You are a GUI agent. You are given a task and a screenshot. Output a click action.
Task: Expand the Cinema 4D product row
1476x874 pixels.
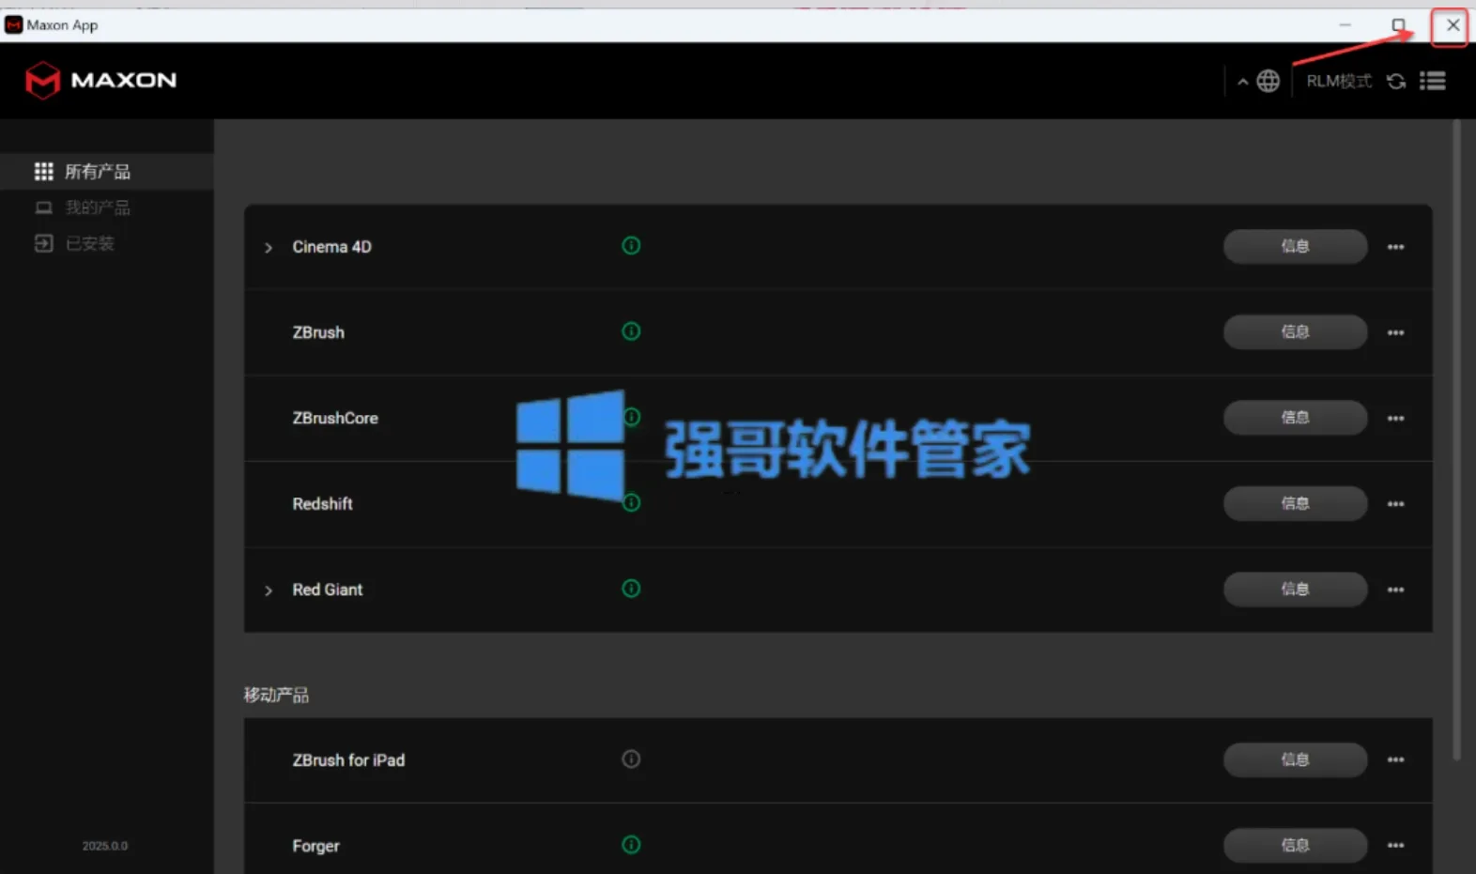(269, 248)
